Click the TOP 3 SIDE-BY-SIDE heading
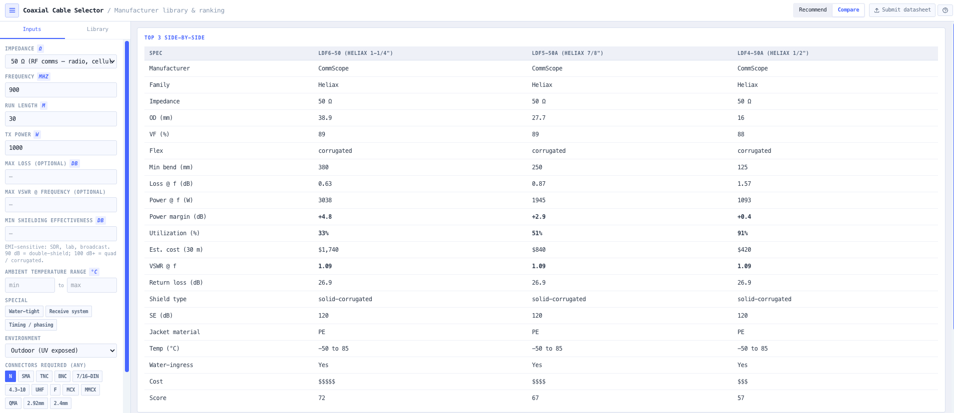The height and width of the screenshot is (413, 954). pyautogui.click(x=174, y=38)
